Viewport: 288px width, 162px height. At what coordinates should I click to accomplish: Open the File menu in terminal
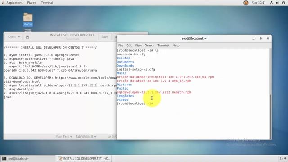[121, 45]
